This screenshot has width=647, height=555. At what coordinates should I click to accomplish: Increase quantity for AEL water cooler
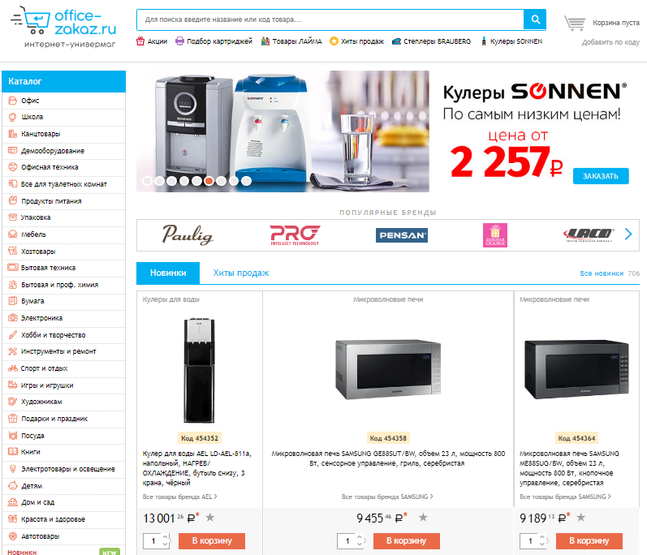[x=166, y=537]
